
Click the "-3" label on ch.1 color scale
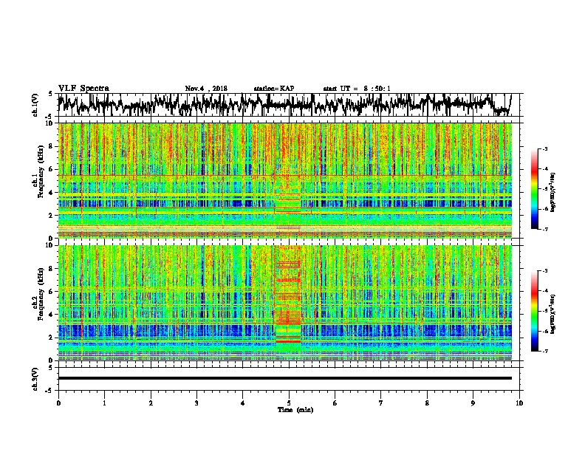pos(544,149)
